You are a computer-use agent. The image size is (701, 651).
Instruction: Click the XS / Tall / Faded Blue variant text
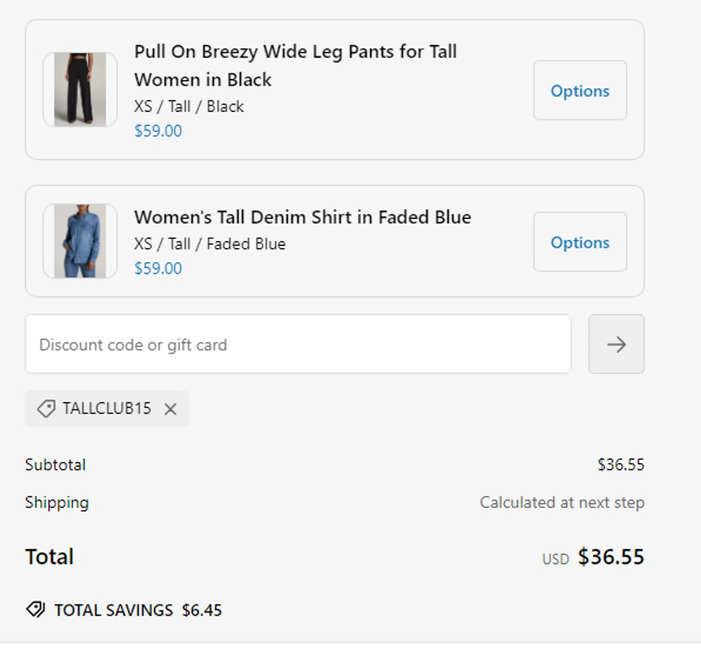point(210,244)
